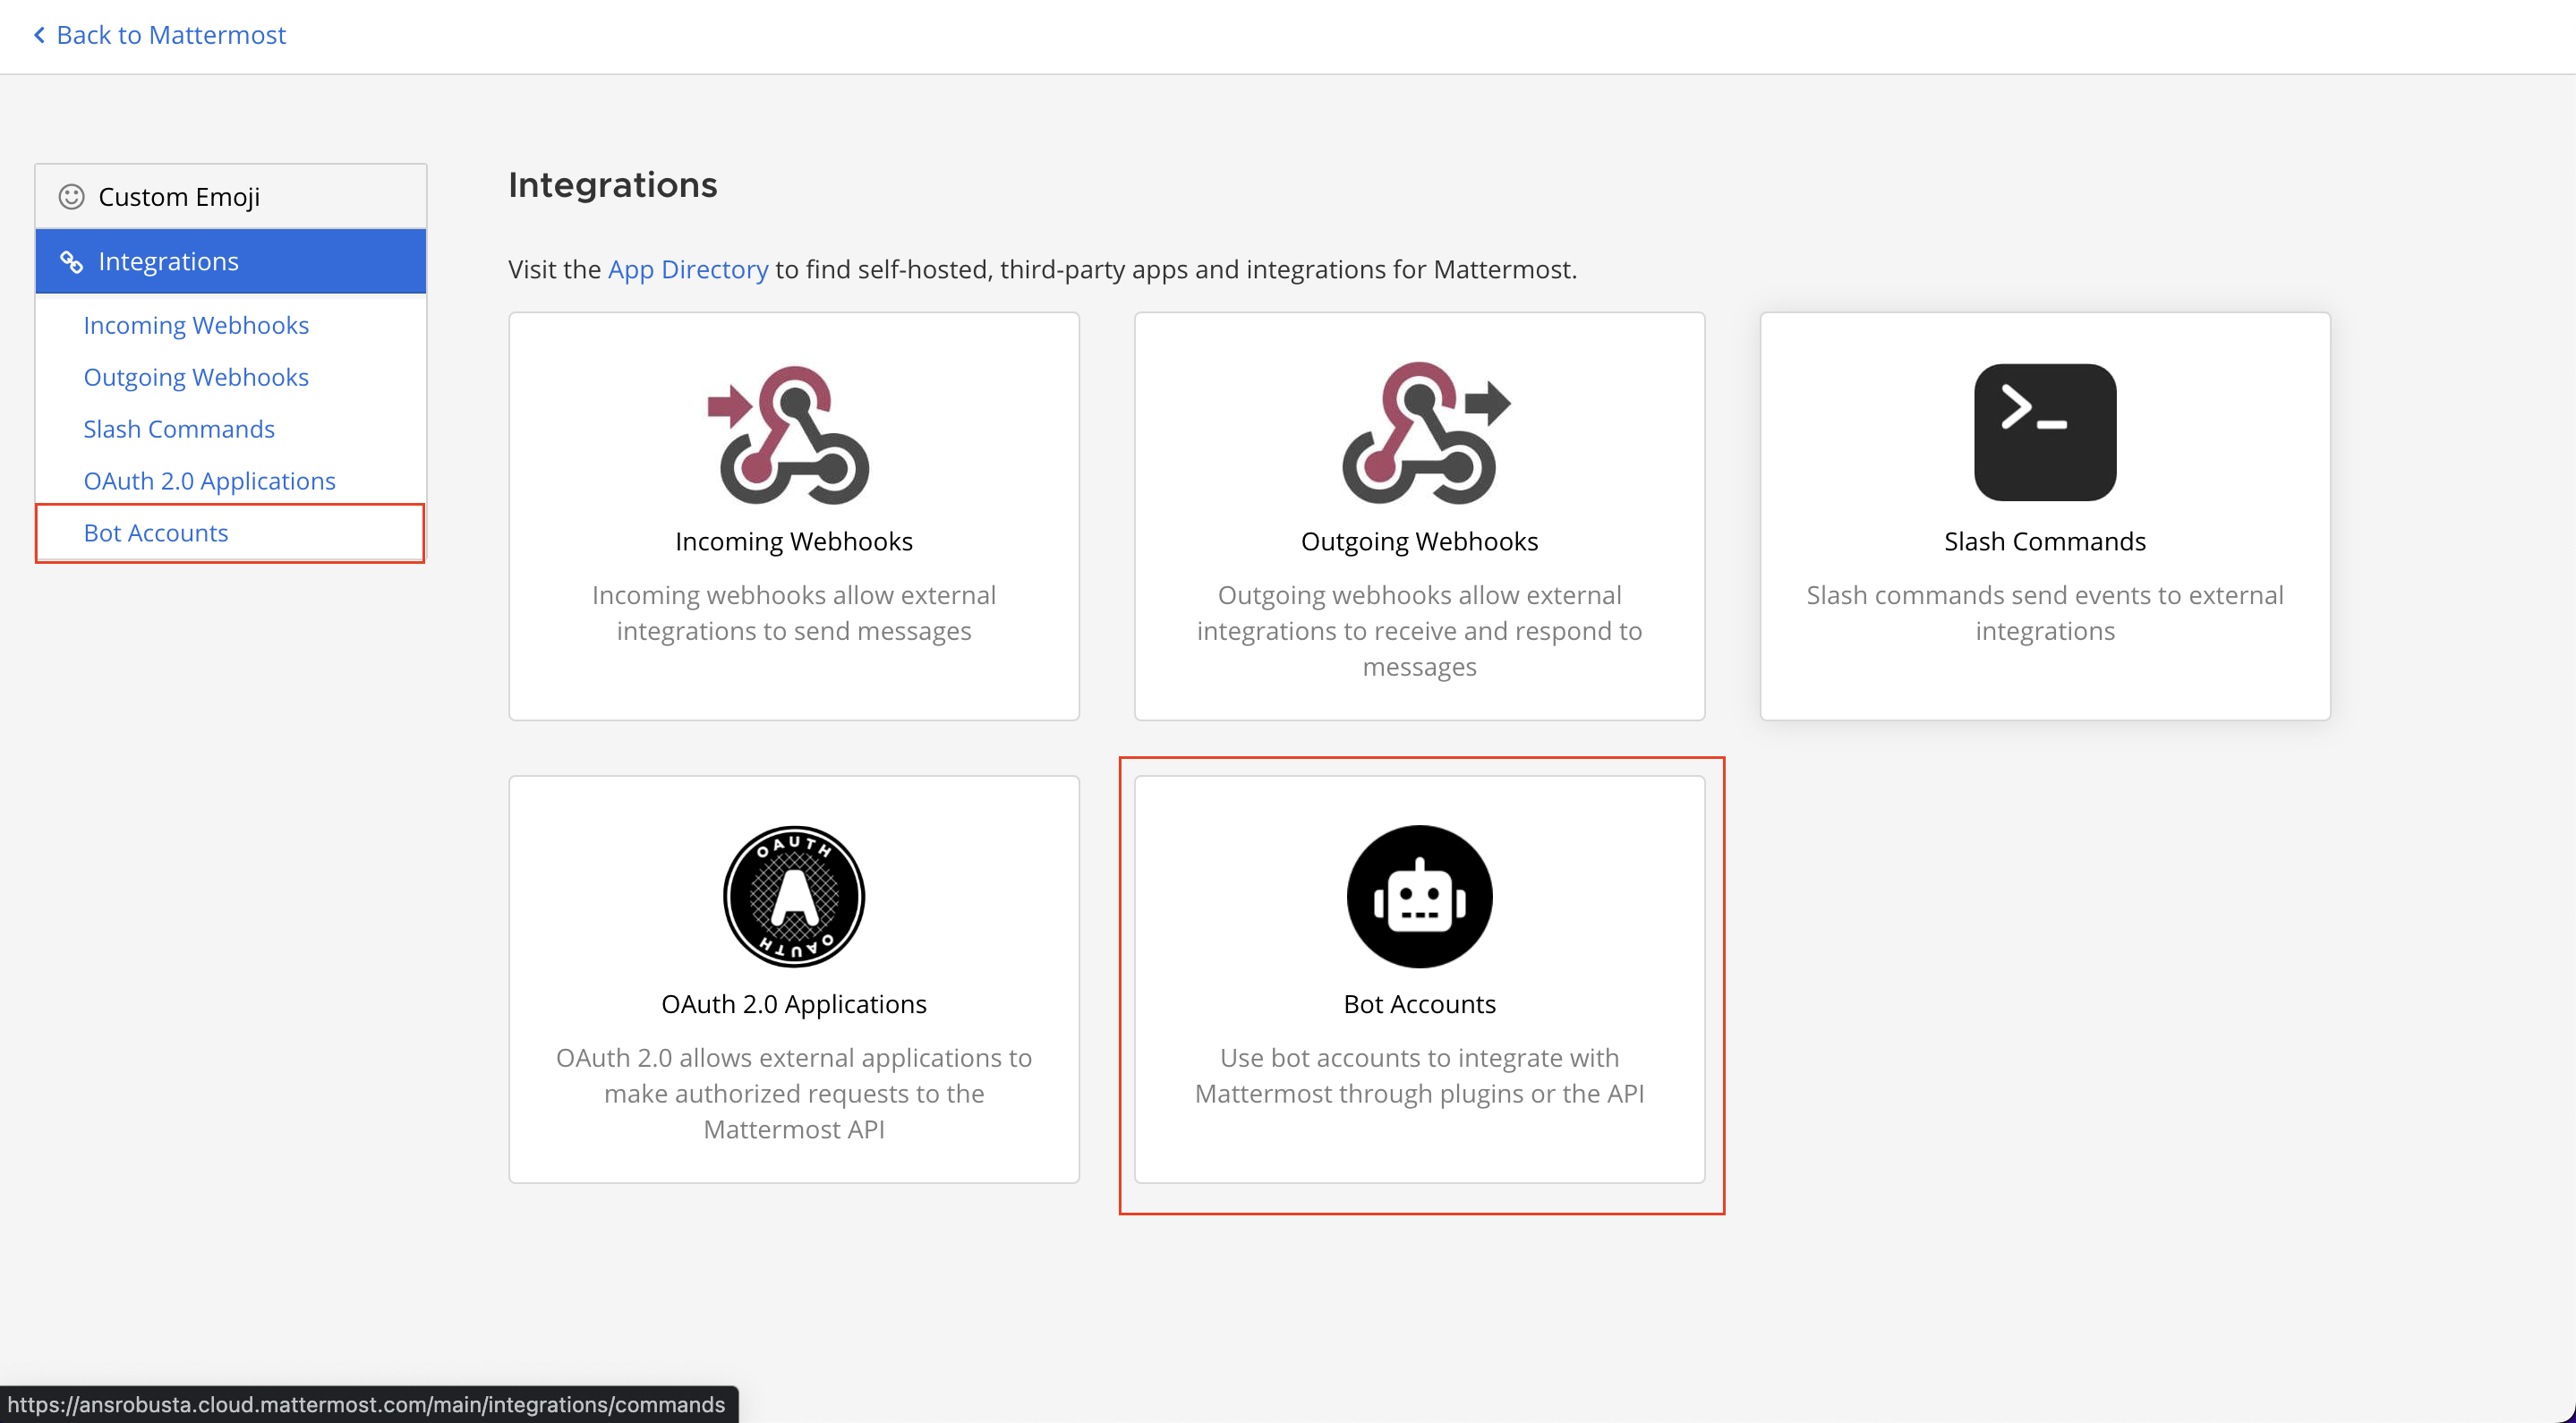
Task: Click description 'Incoming webhooks allow external integrations'
Action: (794, 613)
